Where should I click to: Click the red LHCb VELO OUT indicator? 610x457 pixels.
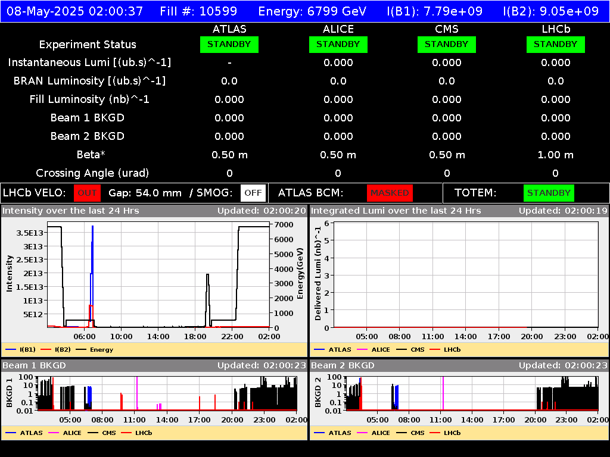tap(87, 193)
